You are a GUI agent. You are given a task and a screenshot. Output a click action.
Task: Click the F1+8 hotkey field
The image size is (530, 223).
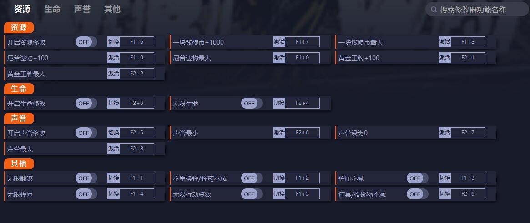point(468,42)
